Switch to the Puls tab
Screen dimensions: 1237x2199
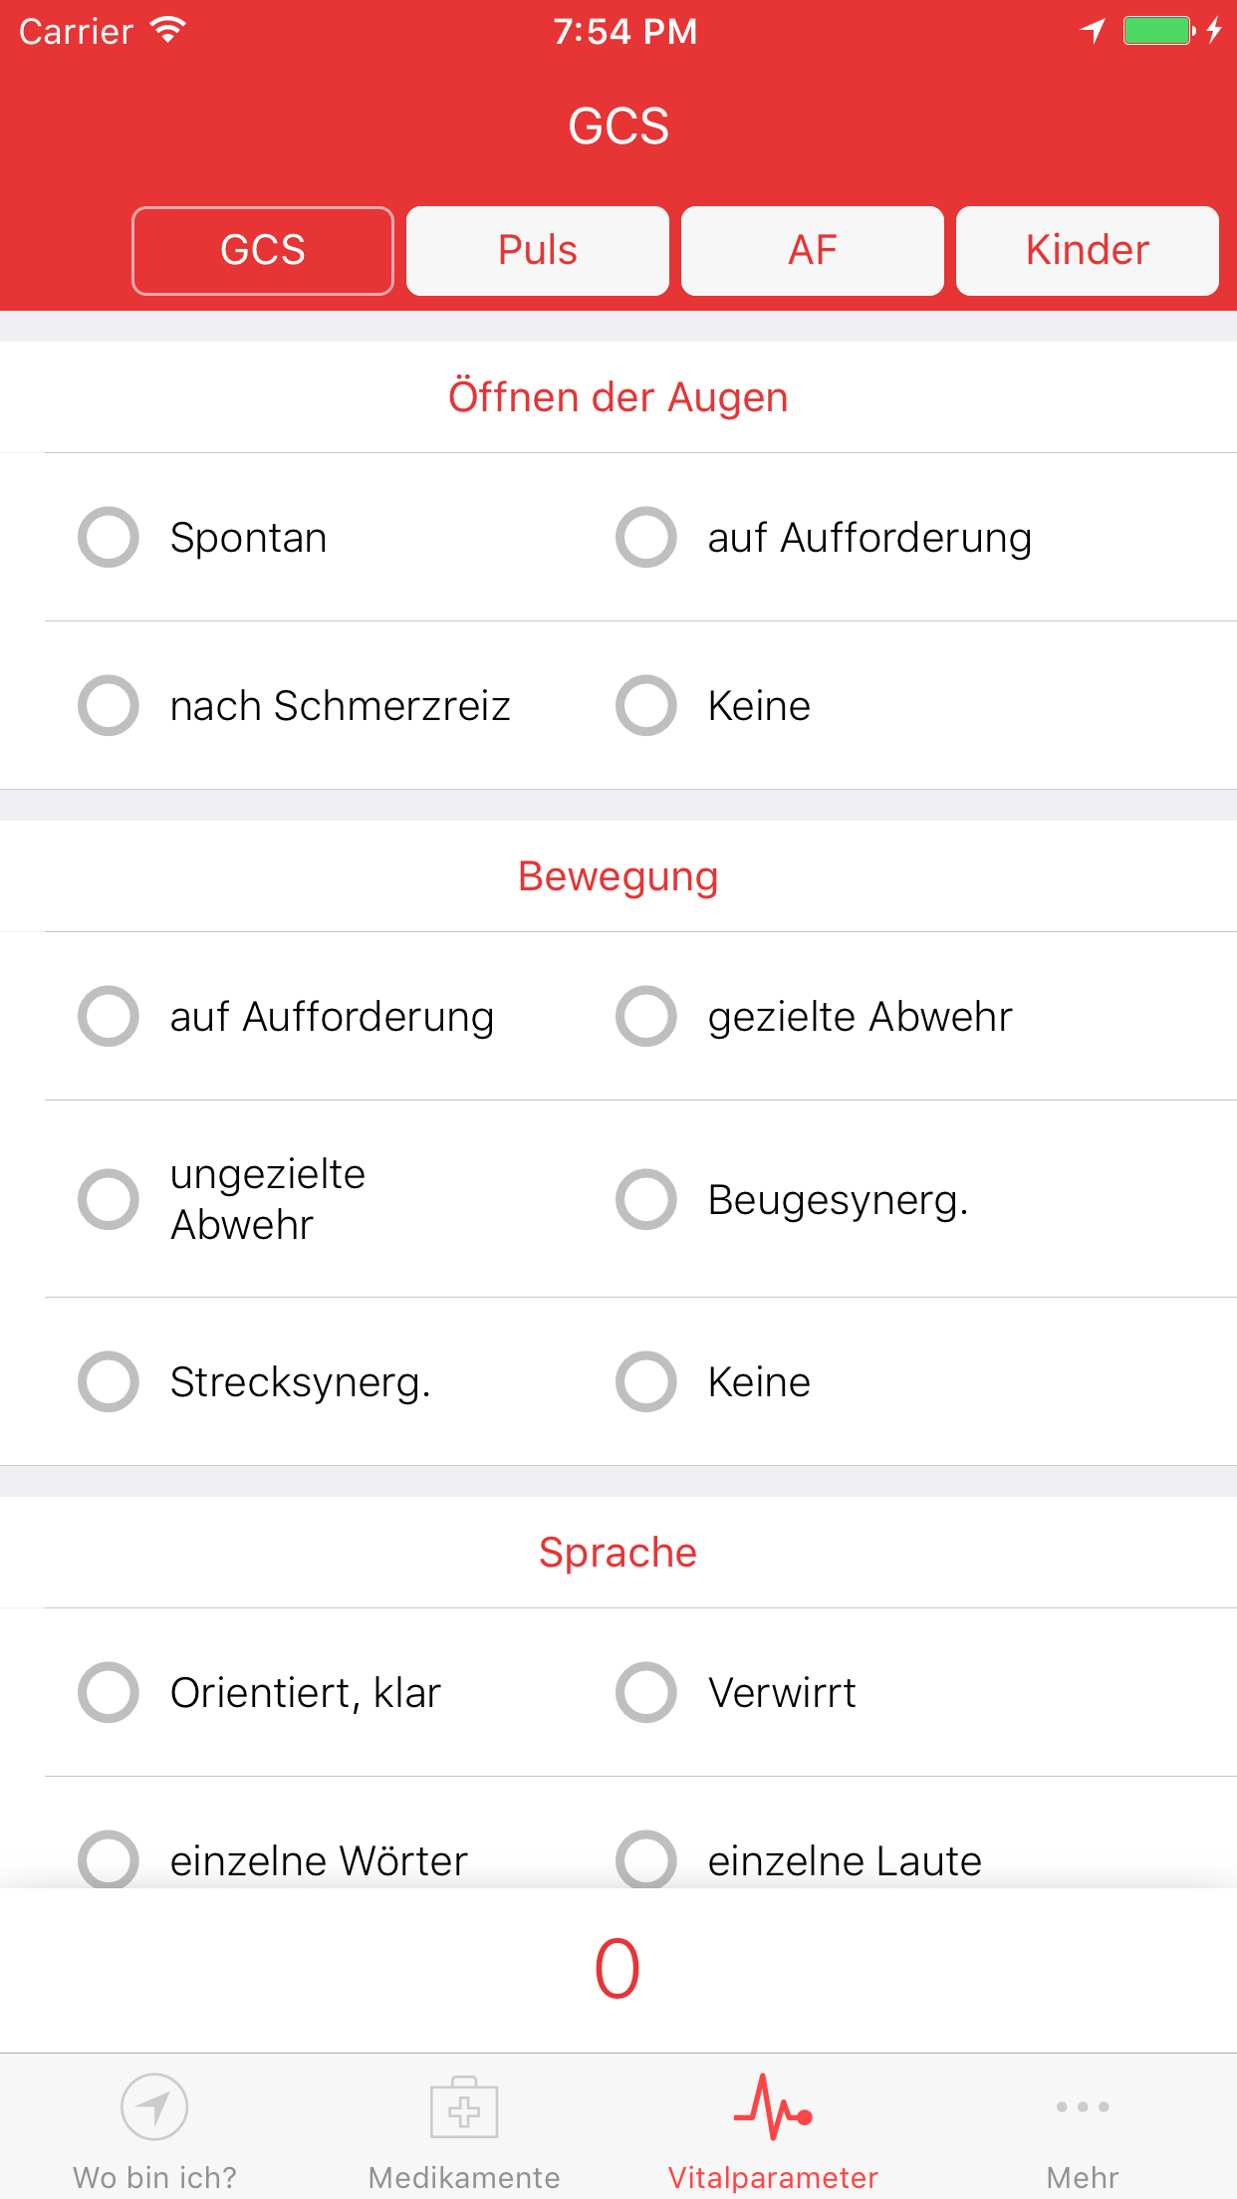click(x=538, y=251)
